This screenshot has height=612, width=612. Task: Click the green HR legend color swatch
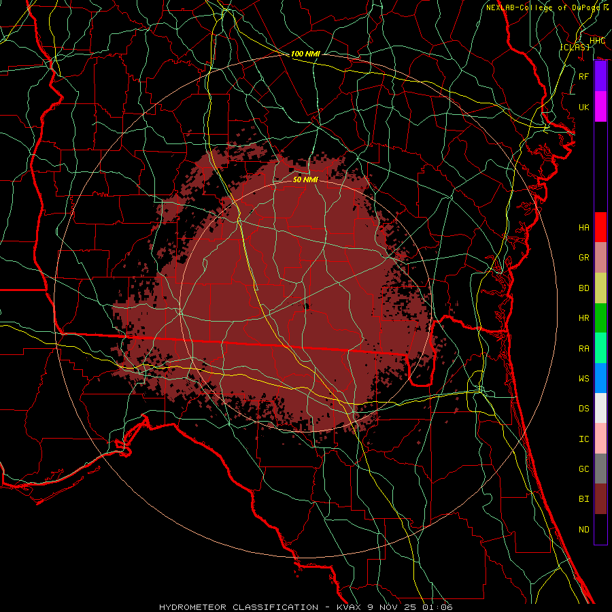click(x=600, y=318)
